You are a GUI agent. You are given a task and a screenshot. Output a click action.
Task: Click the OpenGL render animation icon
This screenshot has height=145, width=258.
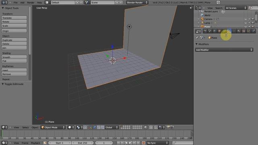[x=172, y=127]
